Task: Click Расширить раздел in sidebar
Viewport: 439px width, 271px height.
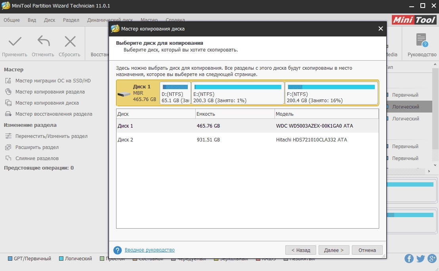Action: click(37, 147)
